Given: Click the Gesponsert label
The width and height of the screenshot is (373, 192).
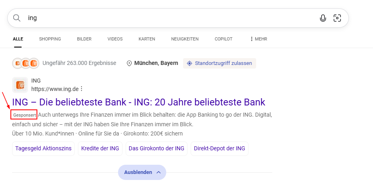Looking at the screenshot, I should [x=24, y=115].
